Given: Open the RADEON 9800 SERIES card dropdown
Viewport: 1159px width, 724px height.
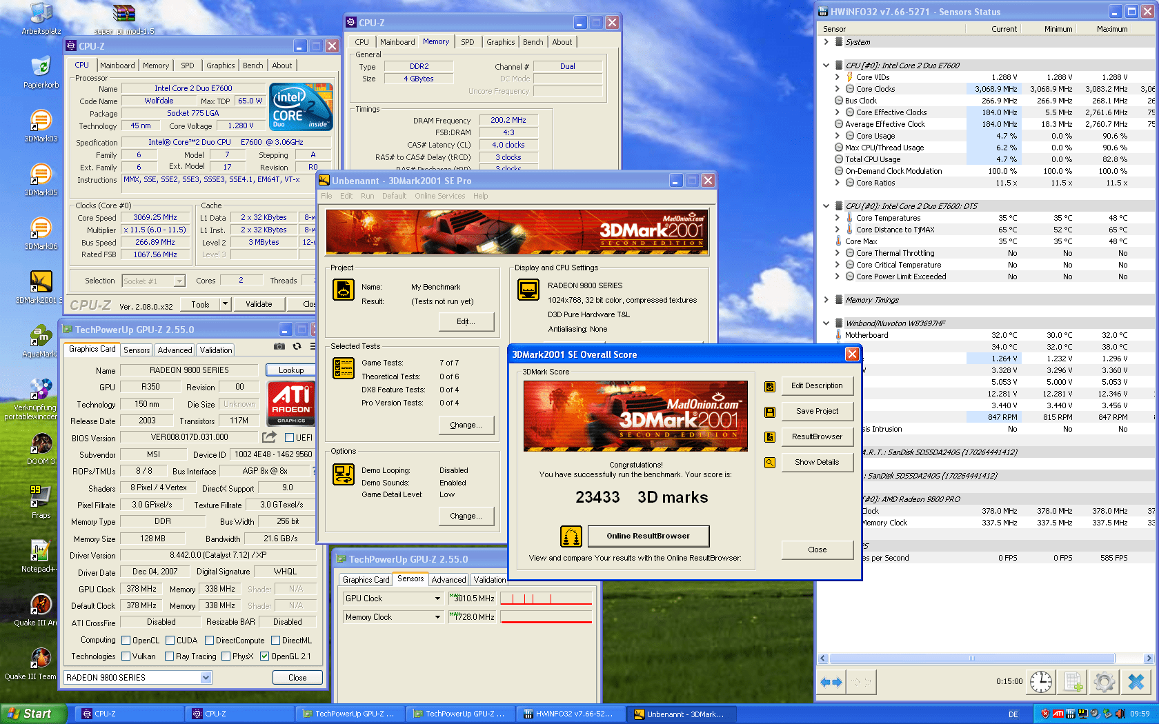Looking at the screenshot, I should pos(206,678).
